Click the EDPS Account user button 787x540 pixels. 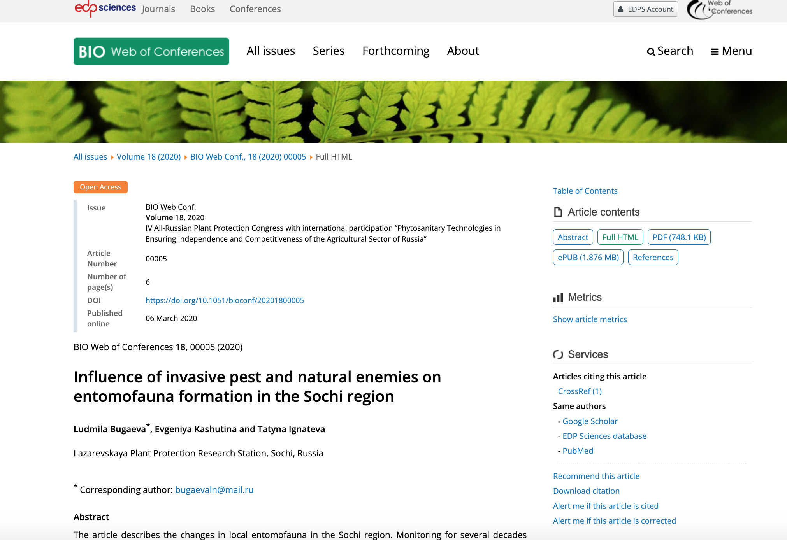click(645, 9)
